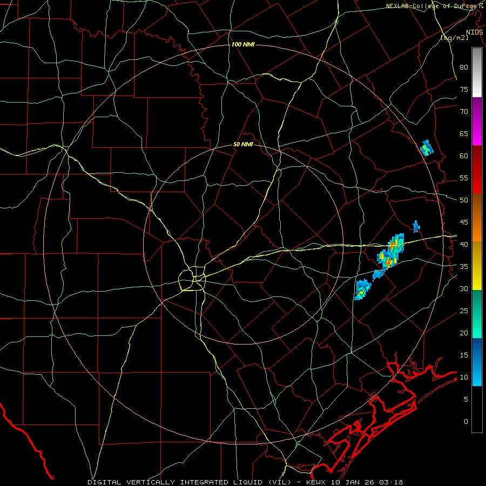This screenshot has width=486, height=486.
Task: Select the green segment of the color bar
Action: 477,314
